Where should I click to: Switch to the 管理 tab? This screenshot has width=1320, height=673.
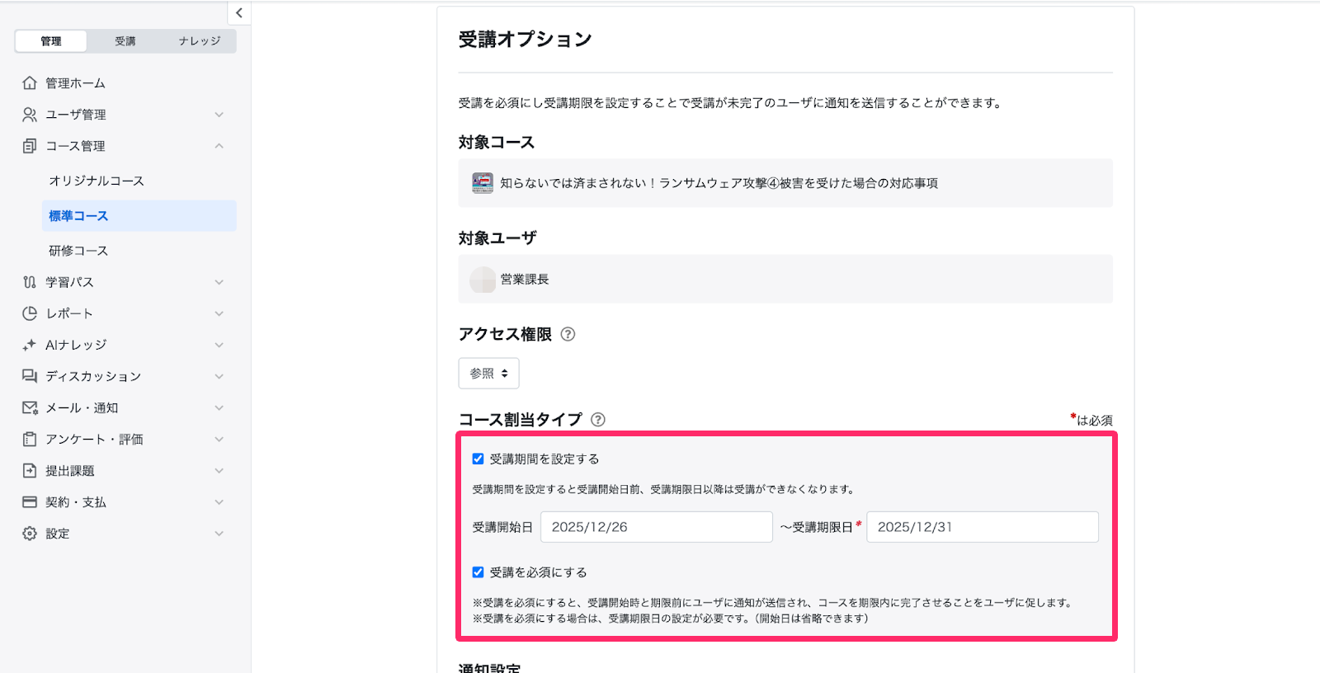[51, 41]
